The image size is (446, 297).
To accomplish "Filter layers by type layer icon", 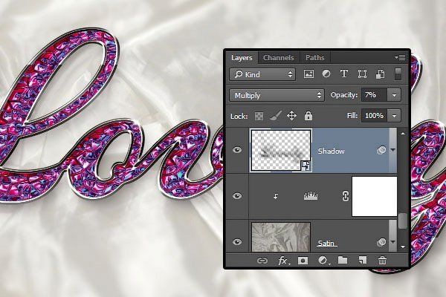I will [x=344, y=74].
